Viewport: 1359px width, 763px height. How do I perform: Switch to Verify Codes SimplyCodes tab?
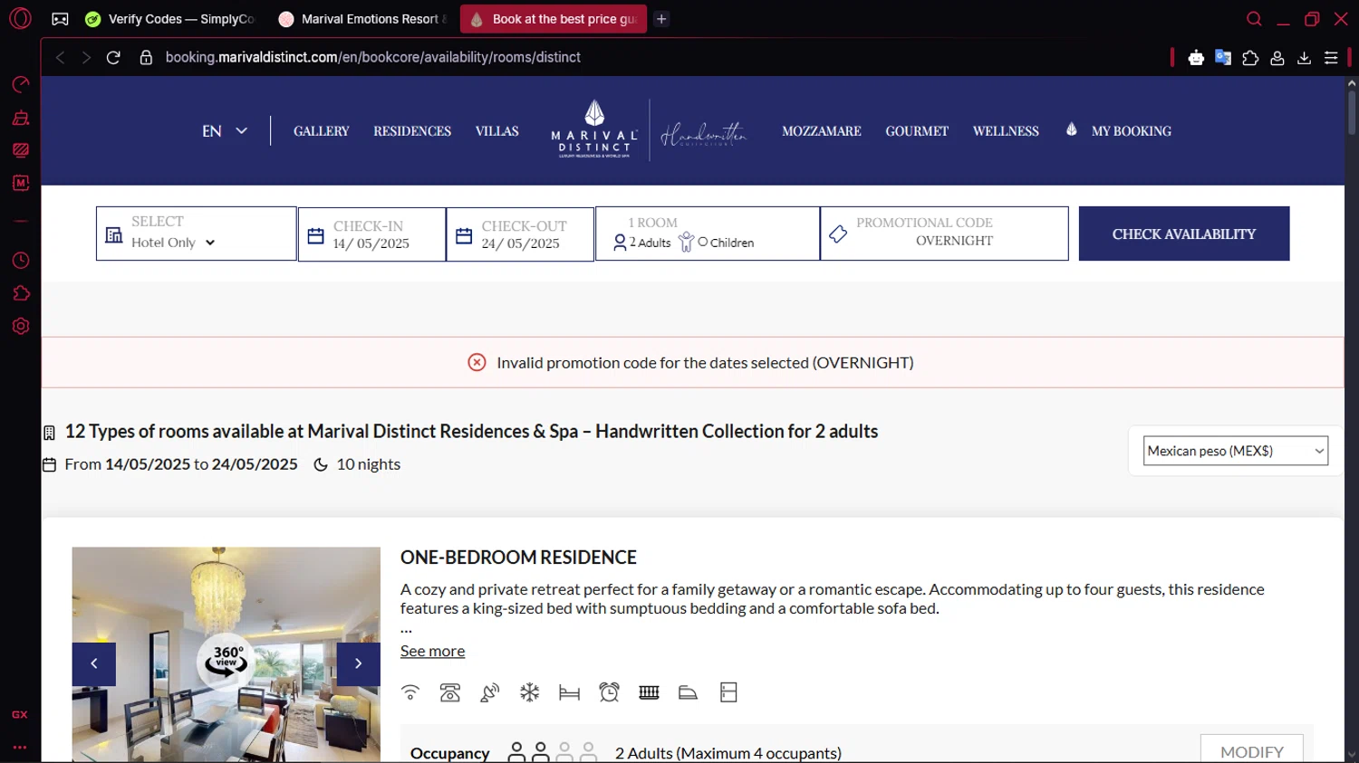point(172,19)
